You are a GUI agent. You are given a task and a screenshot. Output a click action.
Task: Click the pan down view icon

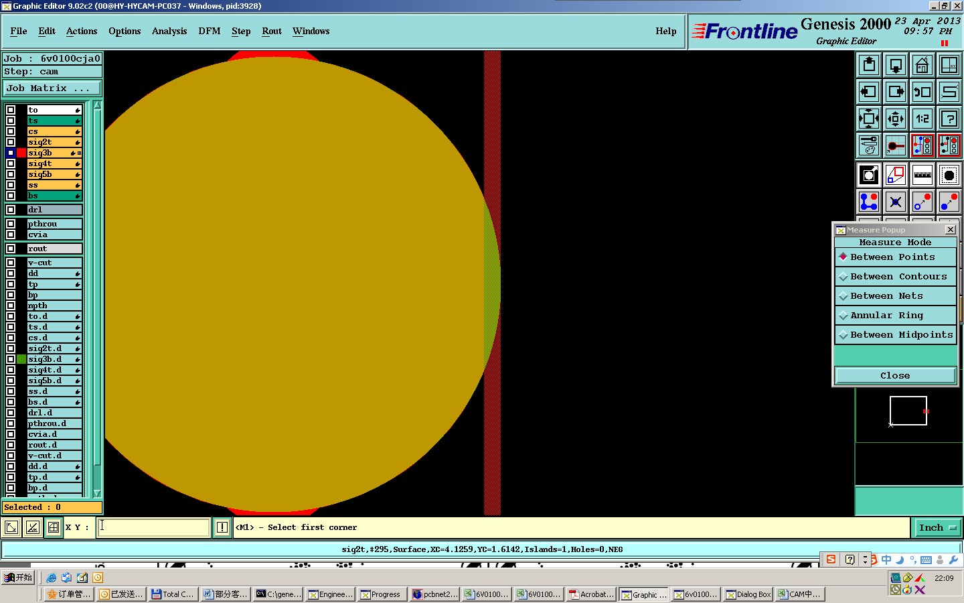896,65
